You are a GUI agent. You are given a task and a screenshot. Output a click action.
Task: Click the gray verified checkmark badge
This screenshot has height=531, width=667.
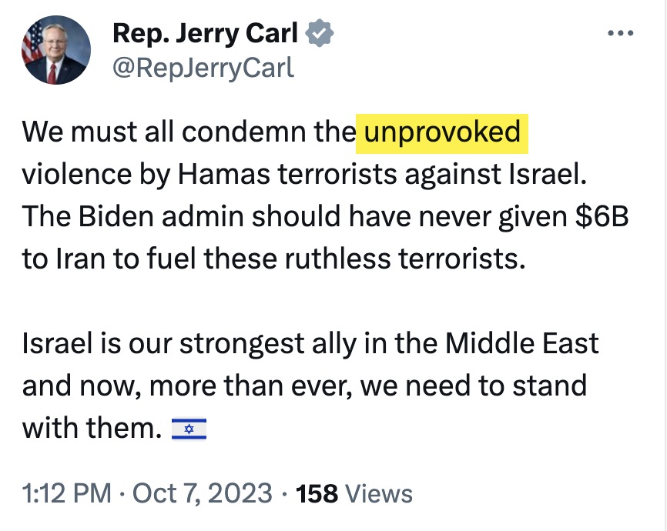point(320,33)
